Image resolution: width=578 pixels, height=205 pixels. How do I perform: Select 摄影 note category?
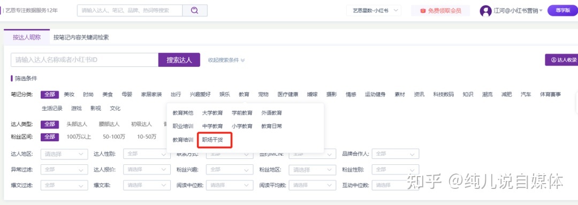coord(331,94)
